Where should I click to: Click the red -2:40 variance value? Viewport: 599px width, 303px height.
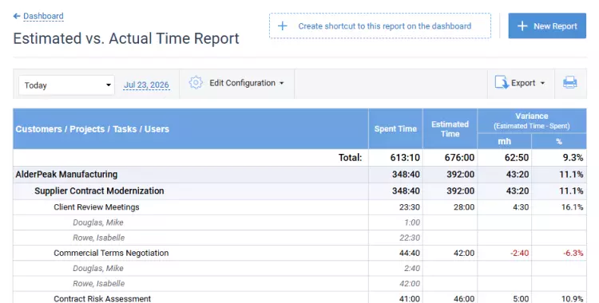[520, 253]
